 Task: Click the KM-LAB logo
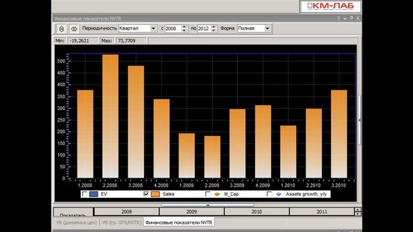pos(330,6)
